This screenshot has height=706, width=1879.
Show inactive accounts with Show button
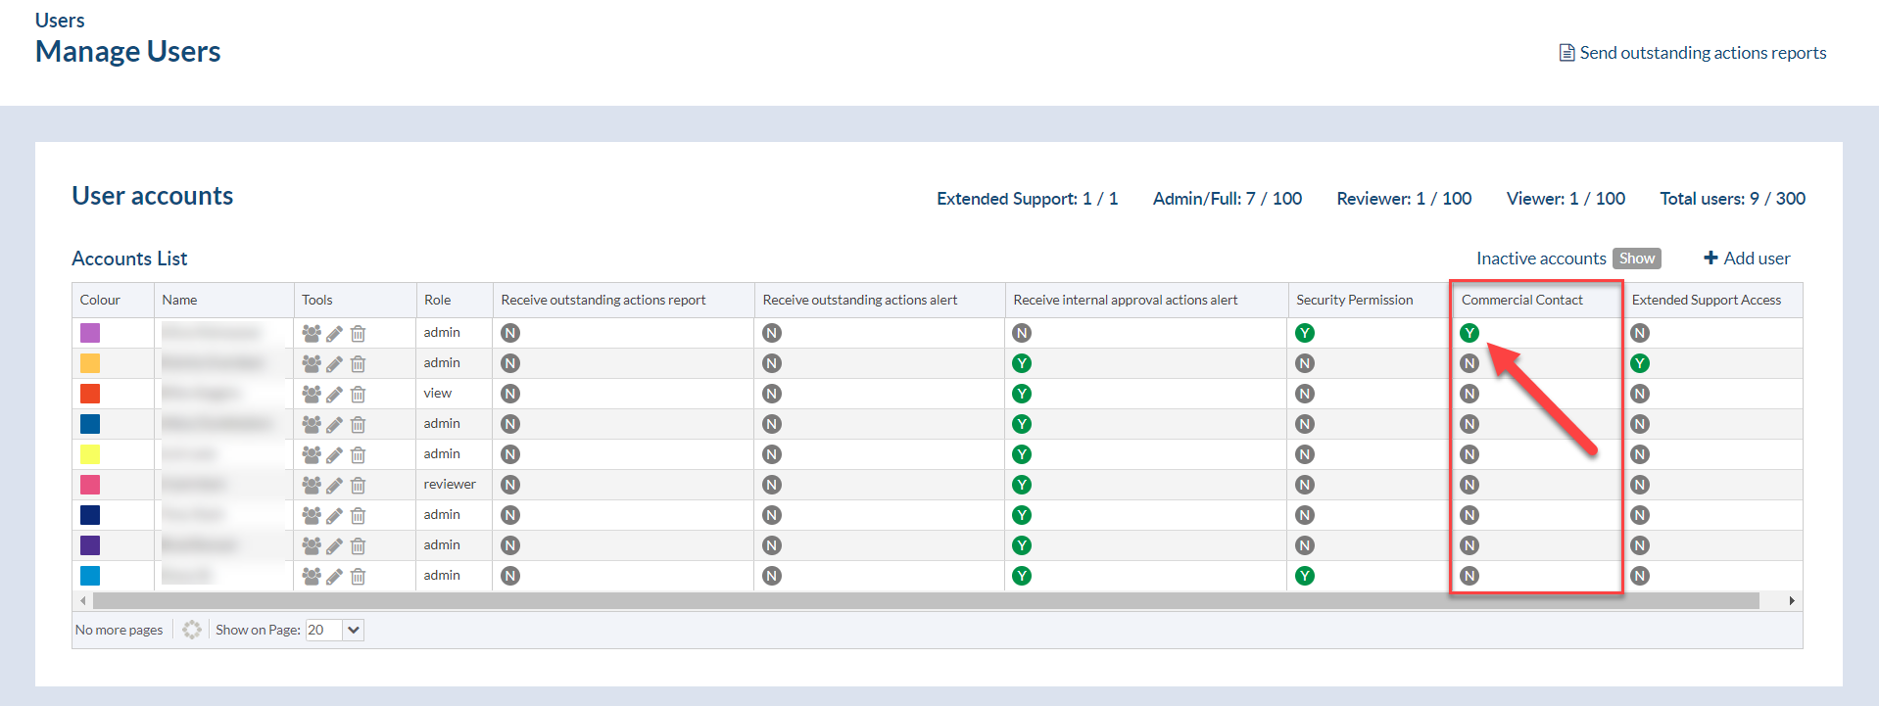point(1637,259)
